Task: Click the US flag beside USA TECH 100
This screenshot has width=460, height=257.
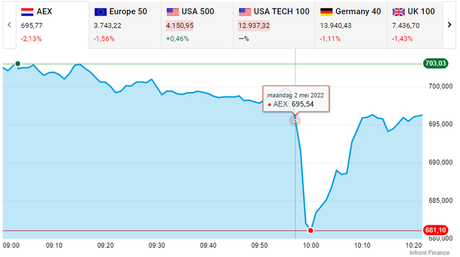Action: [x=244, y=11]
